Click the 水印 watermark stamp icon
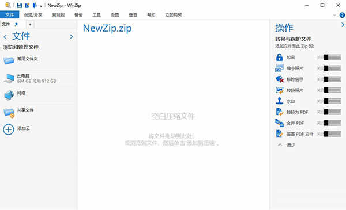Viewport: 346px width, 210px height. point(279,101)
